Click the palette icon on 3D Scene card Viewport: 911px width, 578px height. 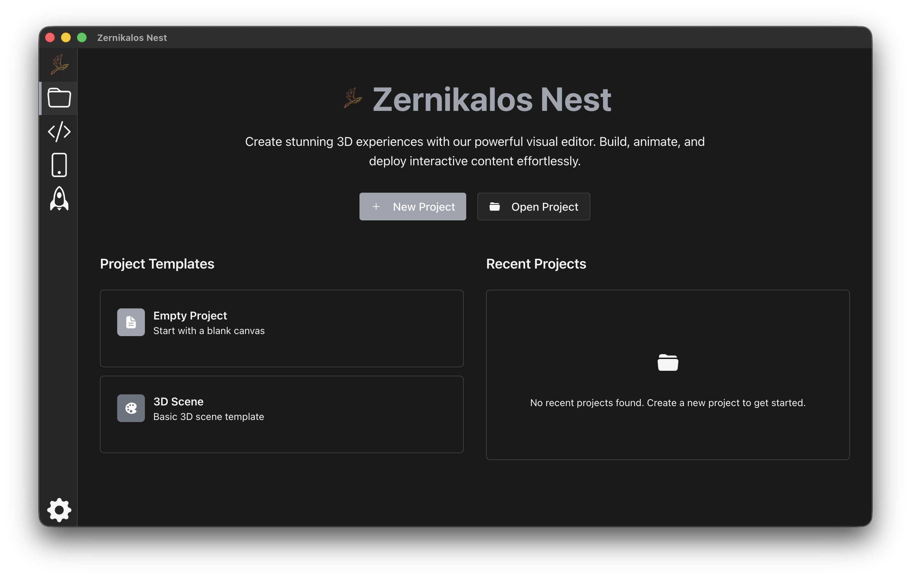131,408
